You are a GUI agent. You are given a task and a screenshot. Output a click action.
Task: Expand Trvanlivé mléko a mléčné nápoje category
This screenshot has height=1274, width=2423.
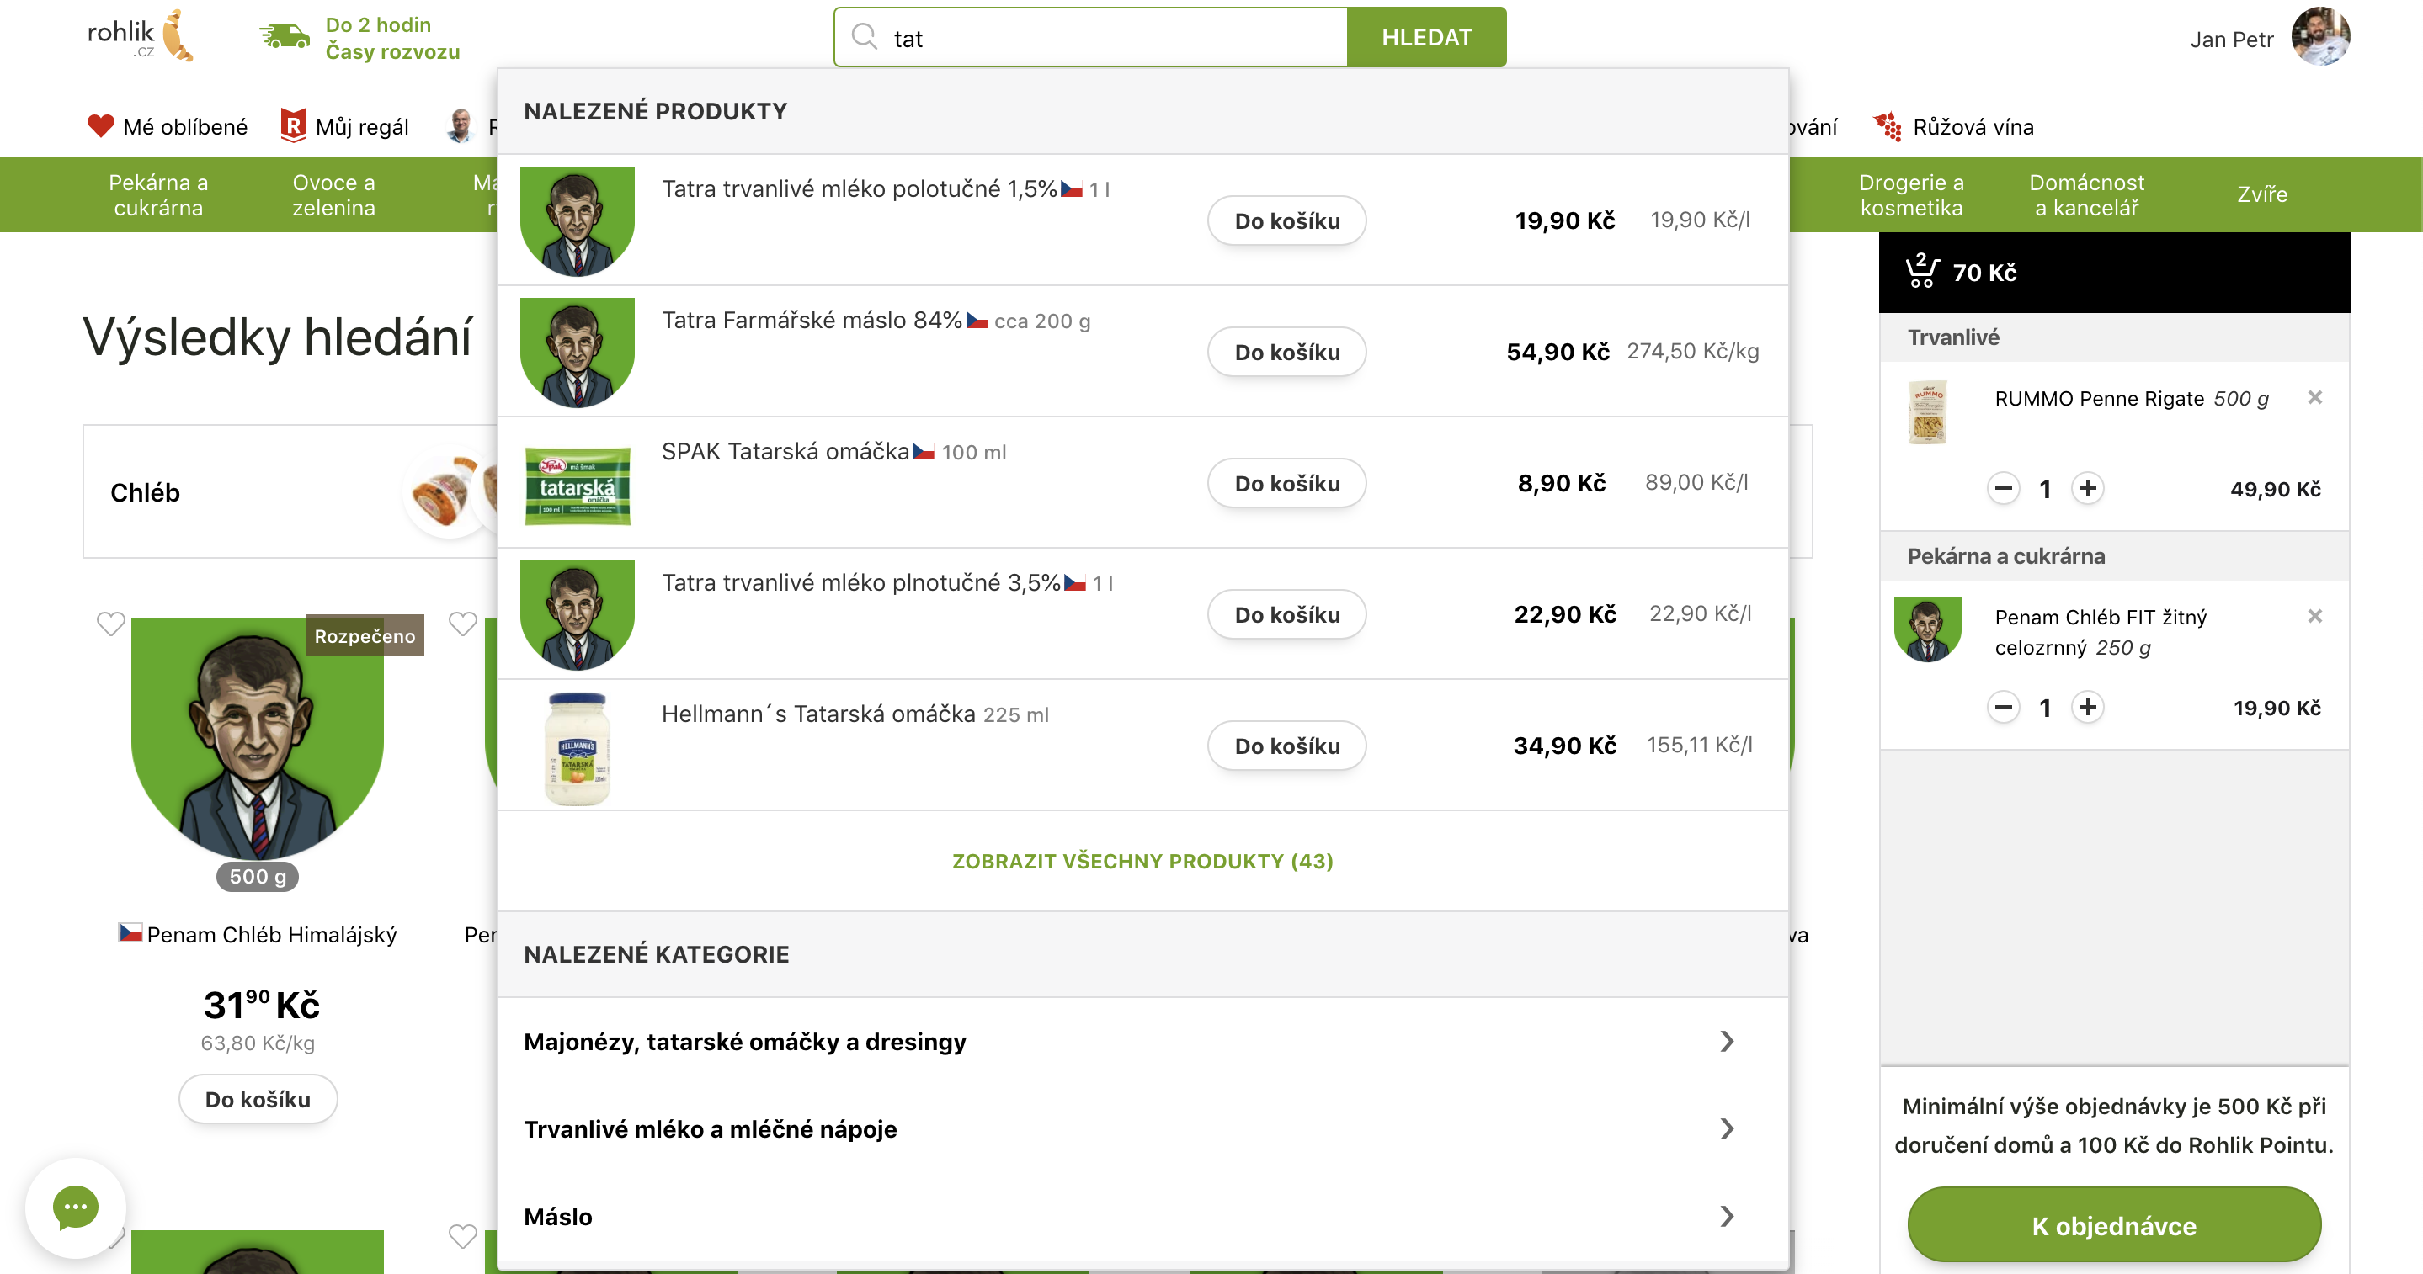pyautogui.click(x=1726, y=1129)
